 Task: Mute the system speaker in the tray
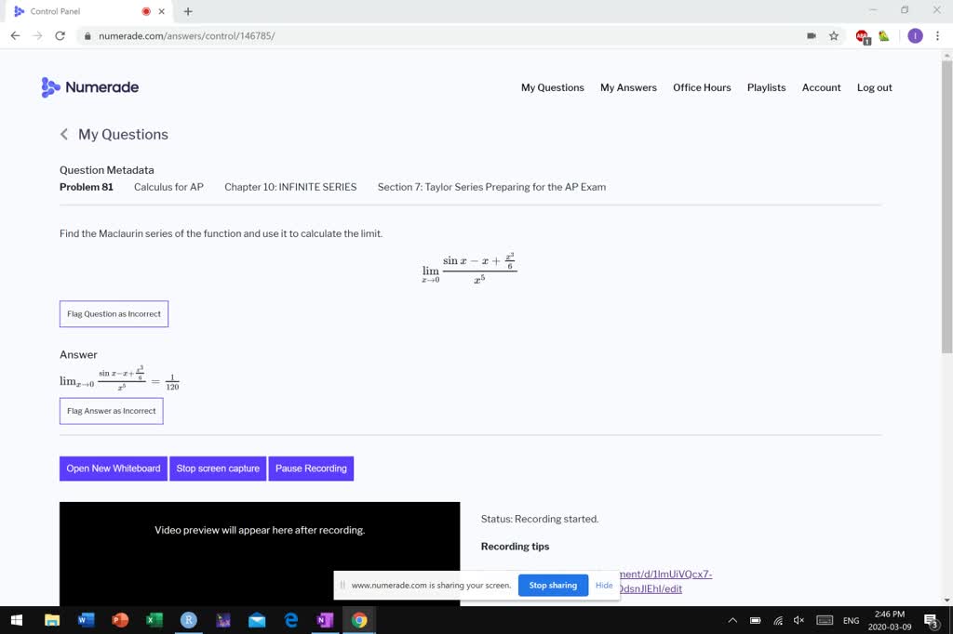click(x=799, y=619)
